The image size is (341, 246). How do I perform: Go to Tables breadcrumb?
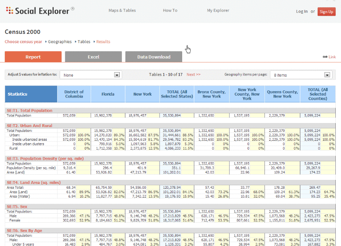(x=84, y=42)
